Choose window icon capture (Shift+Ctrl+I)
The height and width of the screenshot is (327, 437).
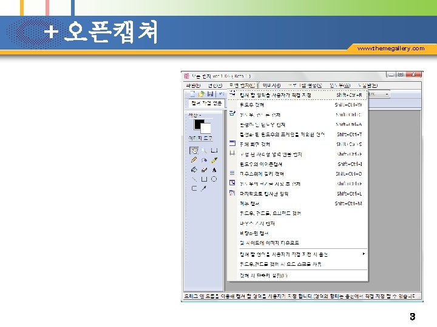click(x=297, y=164)
